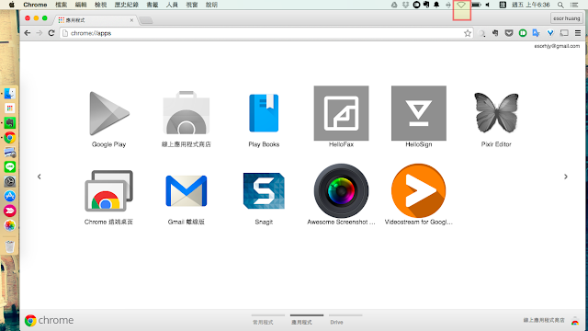Open Finder from the Dock
This screenshot has height=331, width=588.
pos(10,94)
